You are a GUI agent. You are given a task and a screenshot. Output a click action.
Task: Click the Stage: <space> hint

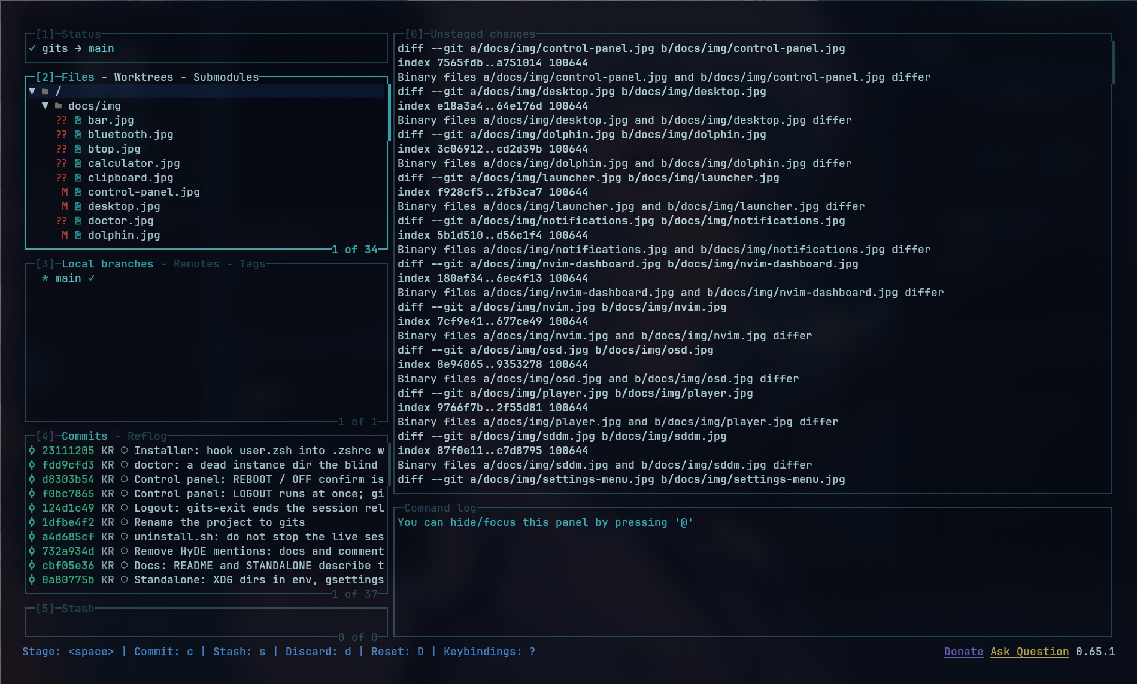tap(68, 652)
